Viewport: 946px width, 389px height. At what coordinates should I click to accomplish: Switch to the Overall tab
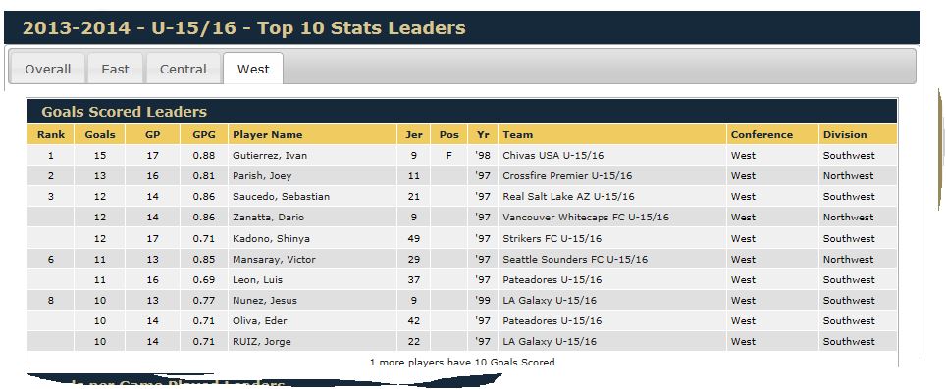pyautogui.click(x=48, y=69)
